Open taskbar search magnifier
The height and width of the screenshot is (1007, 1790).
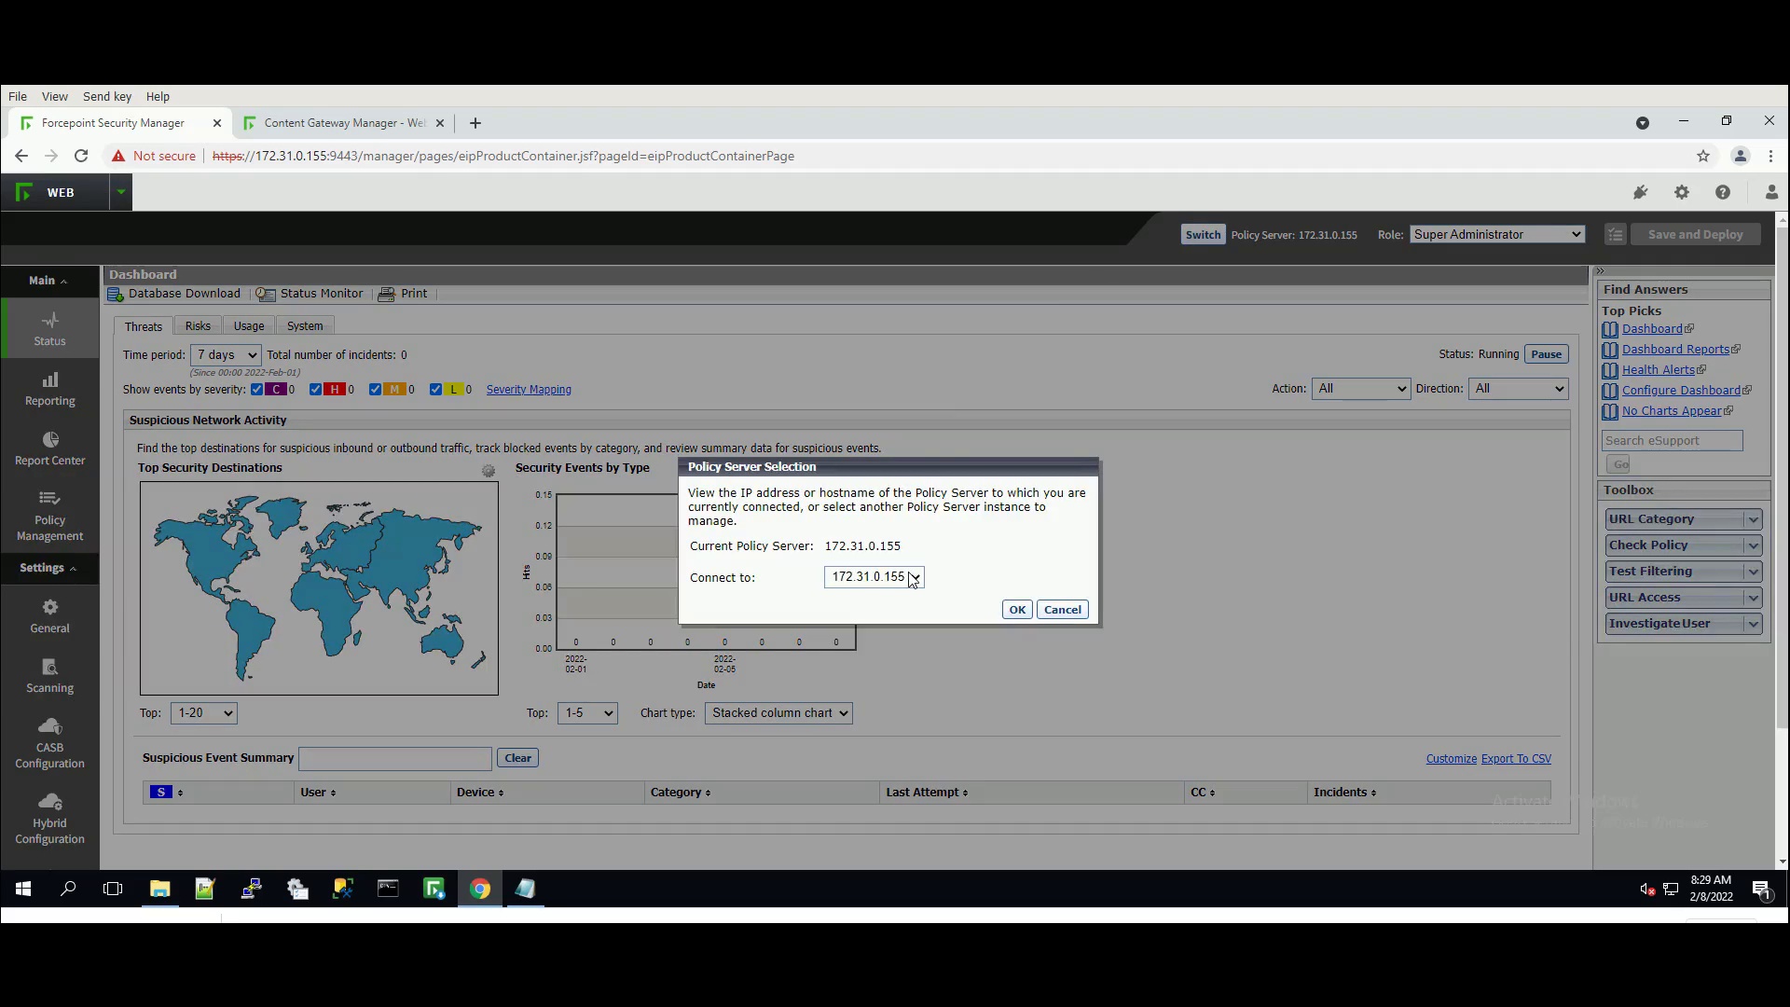point(68,889)
